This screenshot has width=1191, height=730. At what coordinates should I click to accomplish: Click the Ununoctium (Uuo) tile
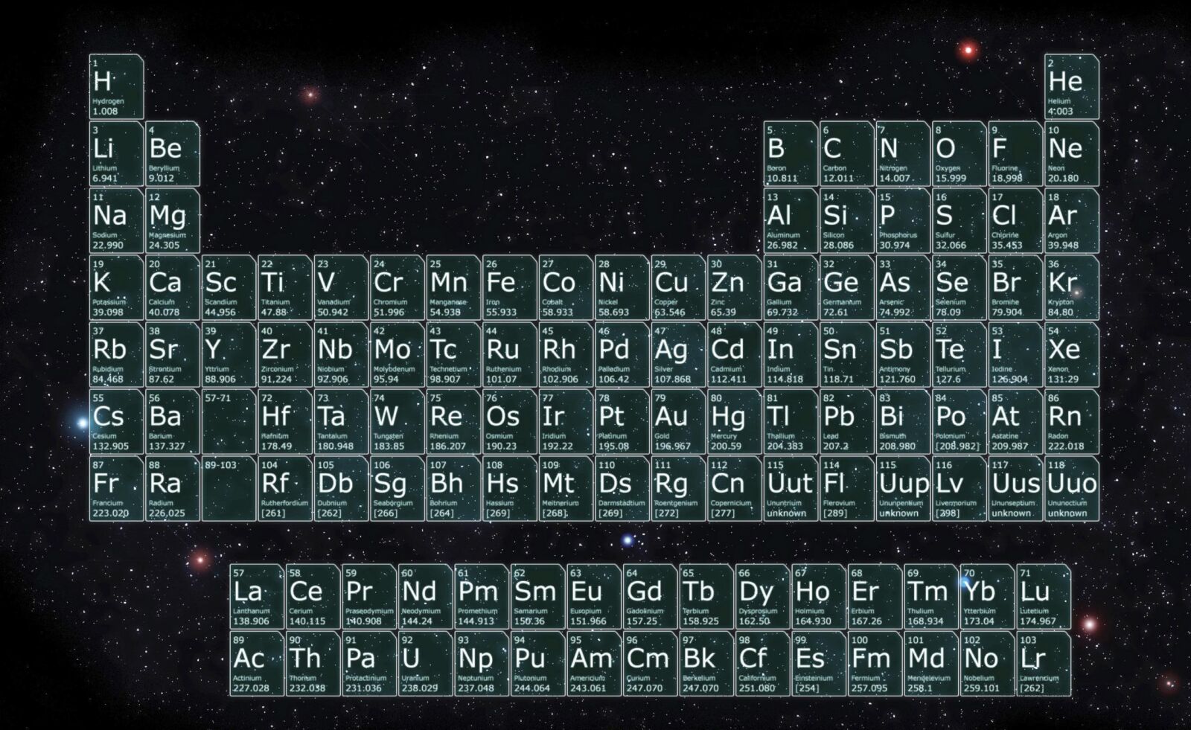[1071, 488]
